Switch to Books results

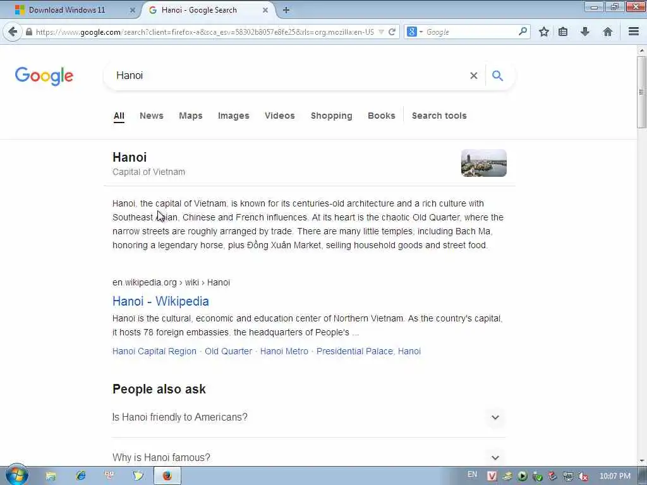point(381,116)
